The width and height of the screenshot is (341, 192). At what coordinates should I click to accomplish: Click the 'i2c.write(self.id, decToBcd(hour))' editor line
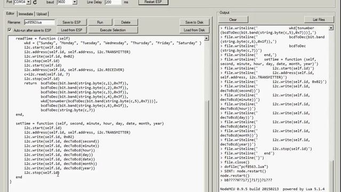pyautogui.click(x=59, y=150)
